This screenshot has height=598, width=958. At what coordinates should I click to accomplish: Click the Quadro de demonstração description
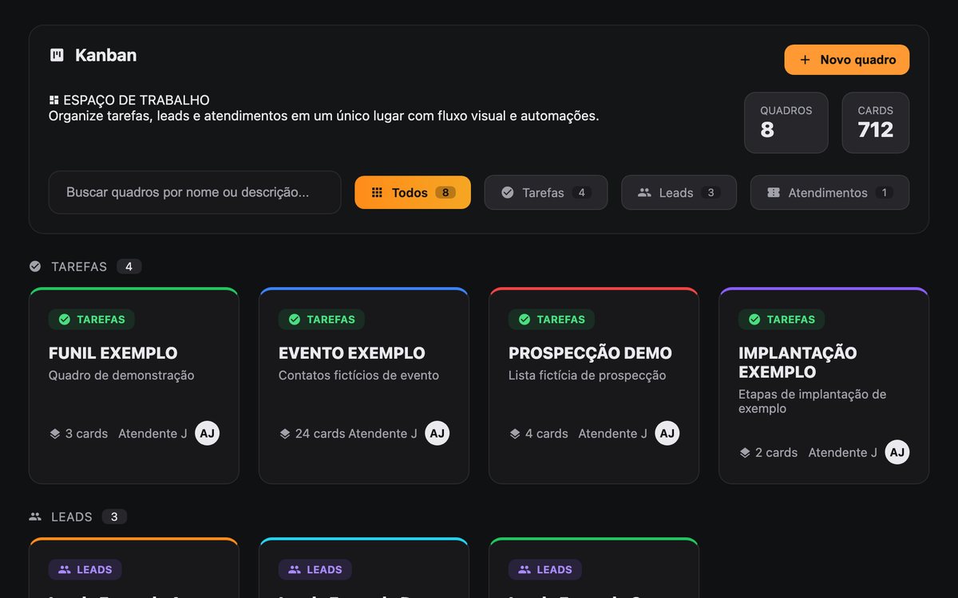pos(121,375)
